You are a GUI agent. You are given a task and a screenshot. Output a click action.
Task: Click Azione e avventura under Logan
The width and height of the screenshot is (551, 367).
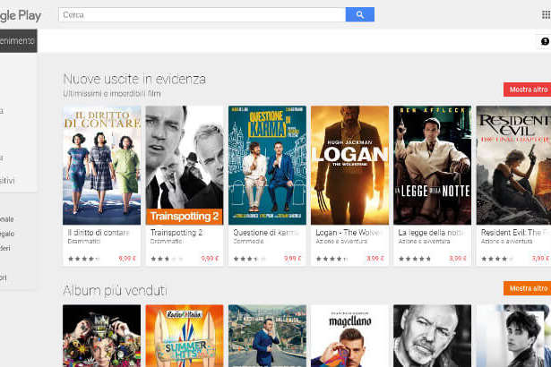click(x=341, y=242)
